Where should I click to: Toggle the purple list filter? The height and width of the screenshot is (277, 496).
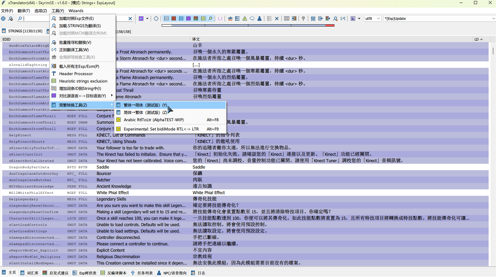click(x=188, y=19)
